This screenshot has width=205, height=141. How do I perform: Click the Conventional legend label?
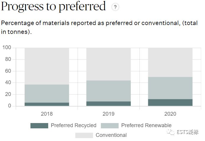111,135
